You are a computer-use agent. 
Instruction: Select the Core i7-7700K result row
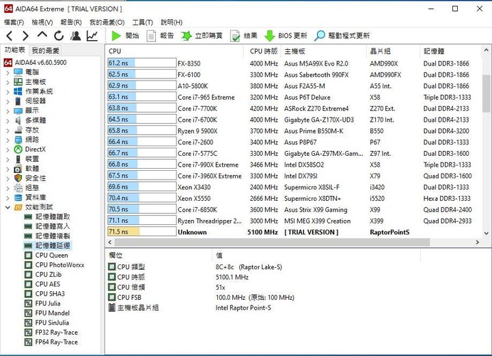[x=293, y=109]
